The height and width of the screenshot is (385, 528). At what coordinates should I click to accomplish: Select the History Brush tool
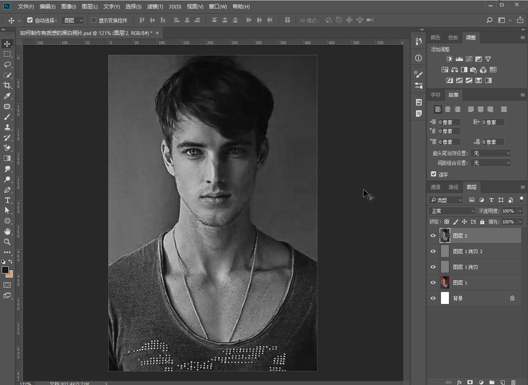click(x=7, y=138)
